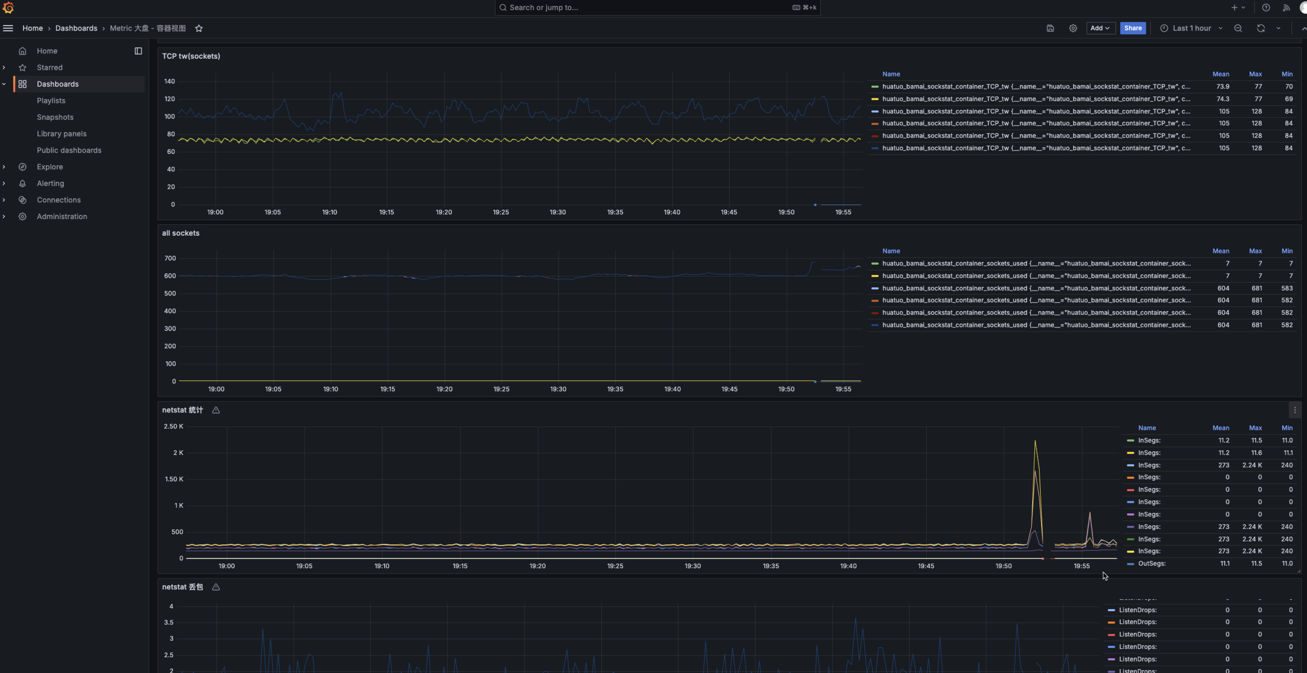Go to Home in sidebar
Image resolution: width=1307 pixels, height=673 pixels.
tap(47, 51)
